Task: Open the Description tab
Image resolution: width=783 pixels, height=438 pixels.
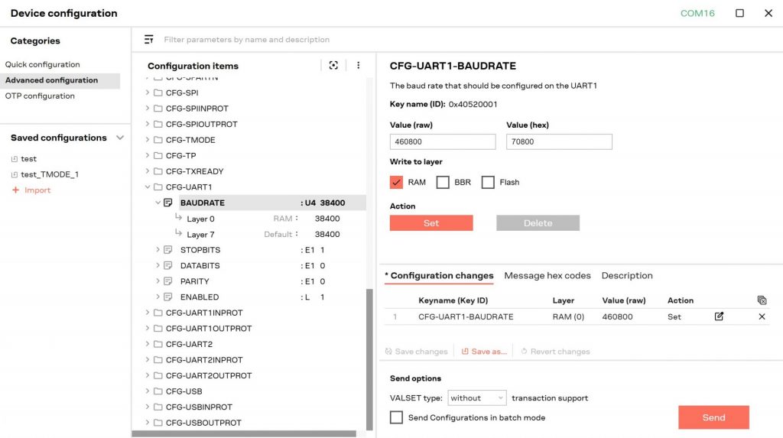Action: pyautogui.click(x=626, y=275)
